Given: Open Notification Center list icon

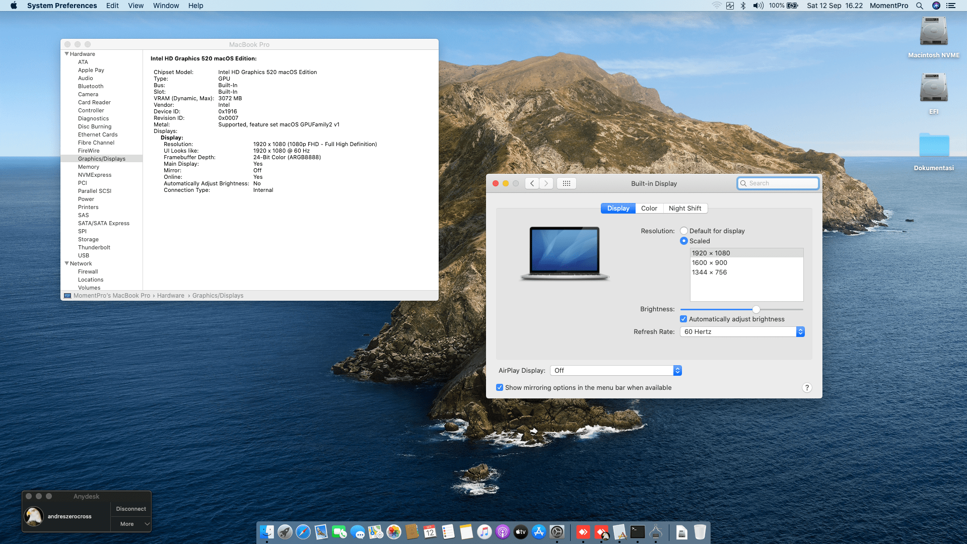Looking at the screenshot, I should point(951,6).
